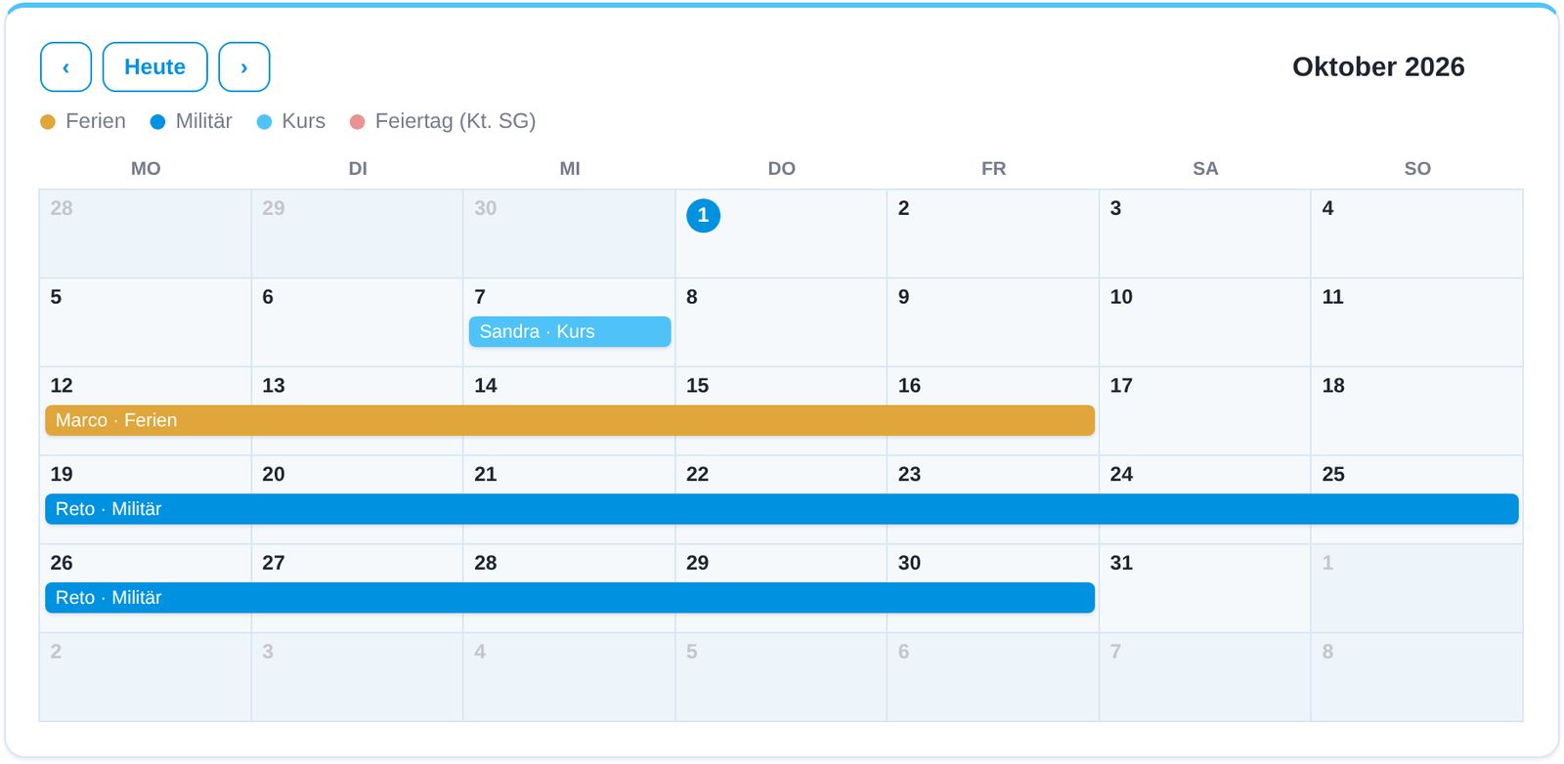Go to next month with right arrow
1564x764 pixels.
pyautogui.click(x=244, y=67)
